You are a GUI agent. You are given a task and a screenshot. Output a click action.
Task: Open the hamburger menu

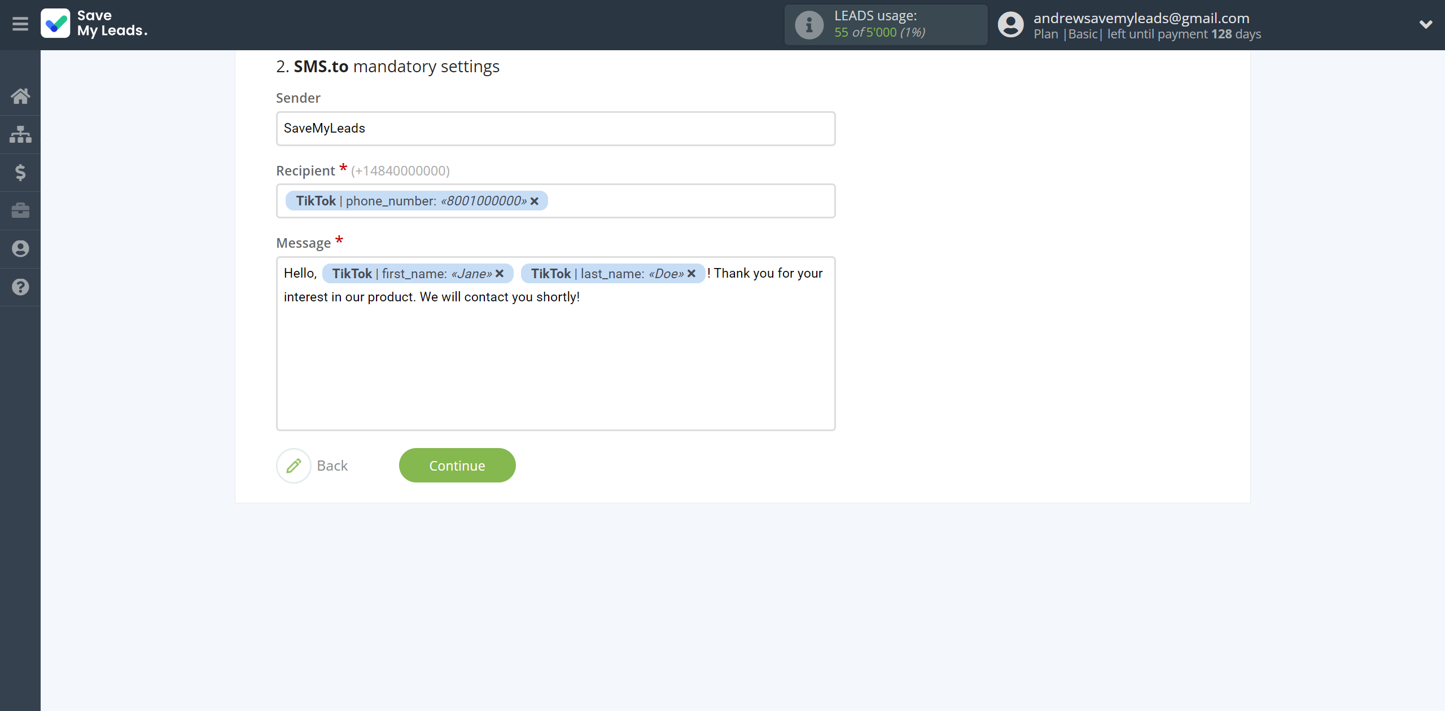(x=20, y=24)
